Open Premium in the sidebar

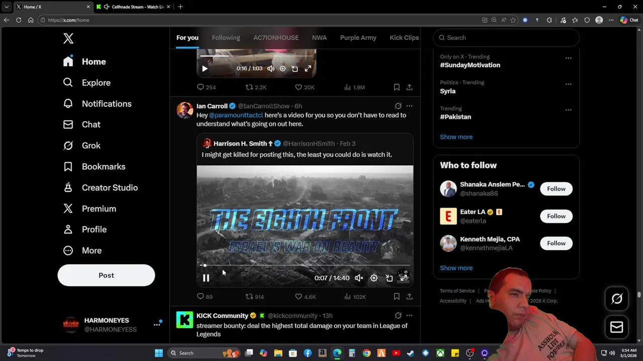(89, 209)
